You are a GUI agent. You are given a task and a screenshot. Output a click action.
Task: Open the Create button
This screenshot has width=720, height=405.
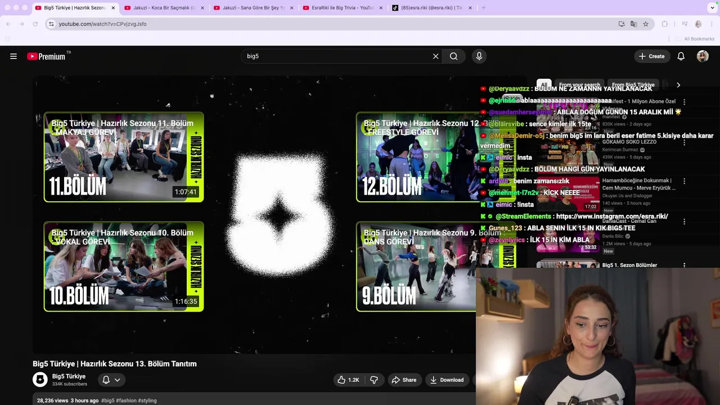tap(651, 56)
